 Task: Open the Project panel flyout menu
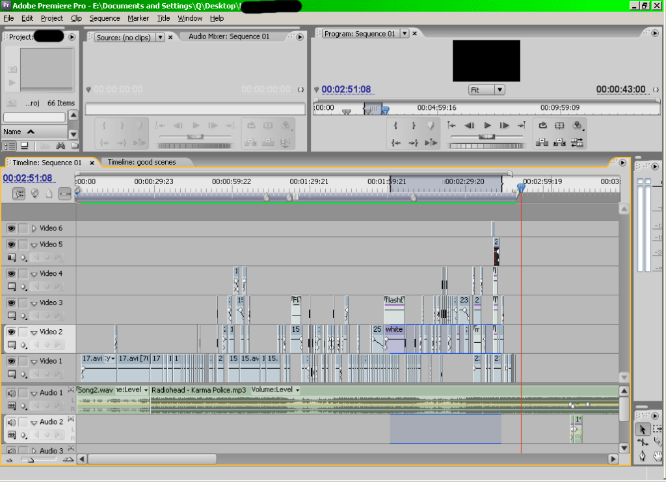[72, 37]
